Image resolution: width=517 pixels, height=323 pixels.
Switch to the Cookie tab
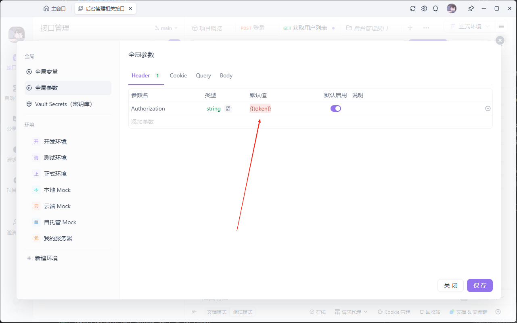pyautogui.click(x=178, y=75)
